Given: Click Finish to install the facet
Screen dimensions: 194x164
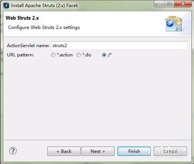Looking at the screenshot, I should [x=134, y=151].
